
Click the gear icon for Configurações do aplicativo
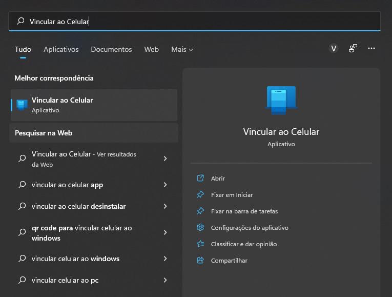[200, 227]
